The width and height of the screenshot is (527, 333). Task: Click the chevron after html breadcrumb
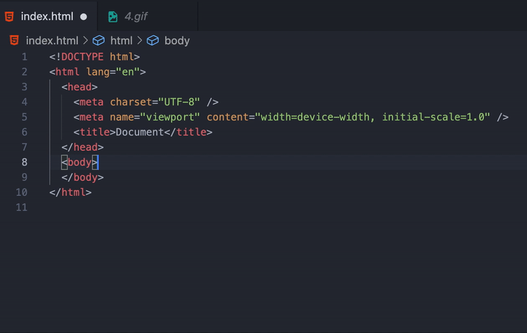tap(140, 41)
